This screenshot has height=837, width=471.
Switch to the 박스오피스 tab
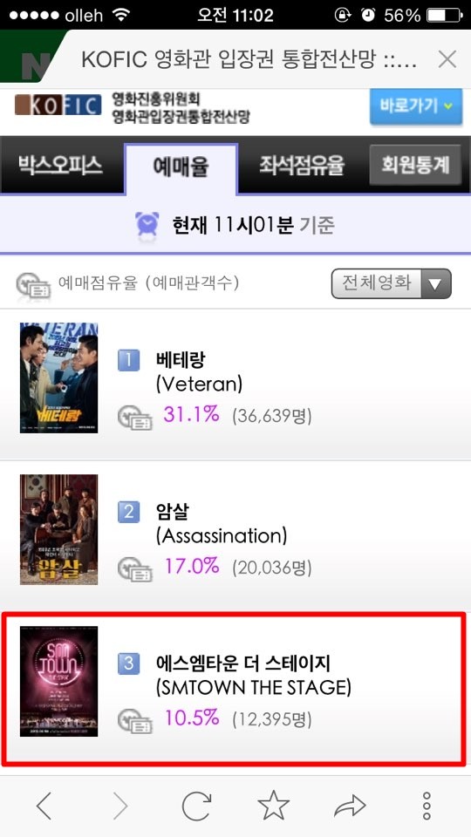(60, 165)
